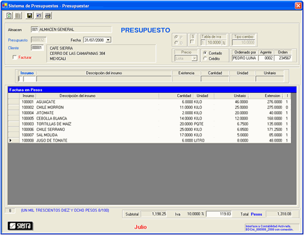Select the P radio option
304x235 pixels.
pos(176,37)
